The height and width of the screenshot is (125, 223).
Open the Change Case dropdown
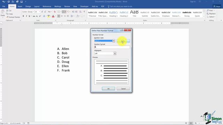(x=49, y=12)
